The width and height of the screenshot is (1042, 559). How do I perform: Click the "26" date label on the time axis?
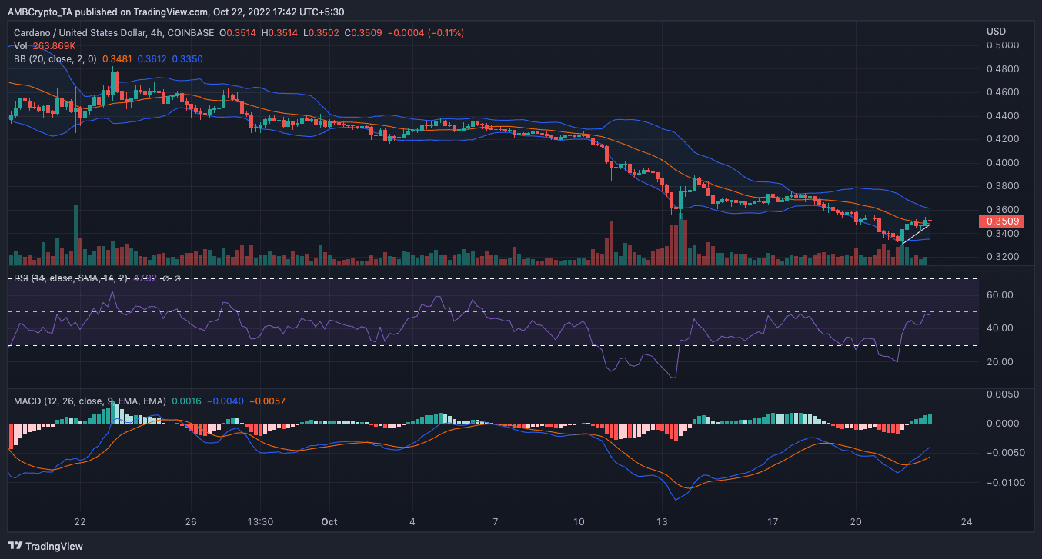coord(192,522)
